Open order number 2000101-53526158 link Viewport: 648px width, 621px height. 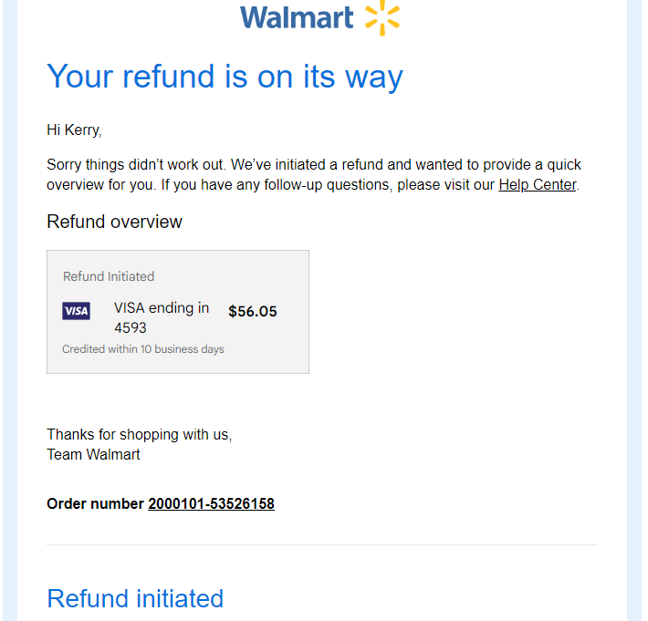(211, 503)
